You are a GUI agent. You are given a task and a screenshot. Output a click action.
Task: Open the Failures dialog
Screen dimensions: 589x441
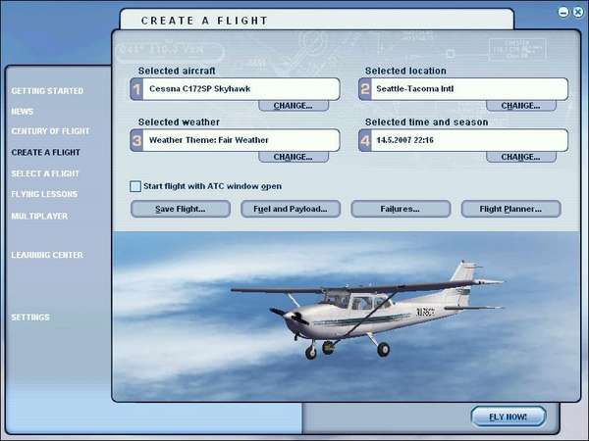tap(401, 209)
